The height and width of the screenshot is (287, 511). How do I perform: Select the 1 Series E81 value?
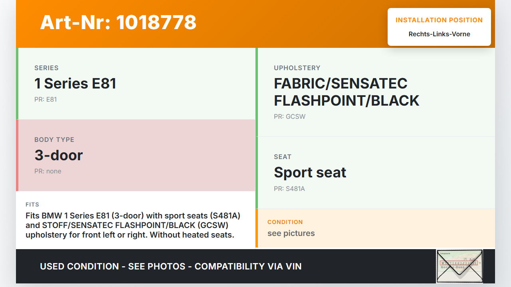75,84
